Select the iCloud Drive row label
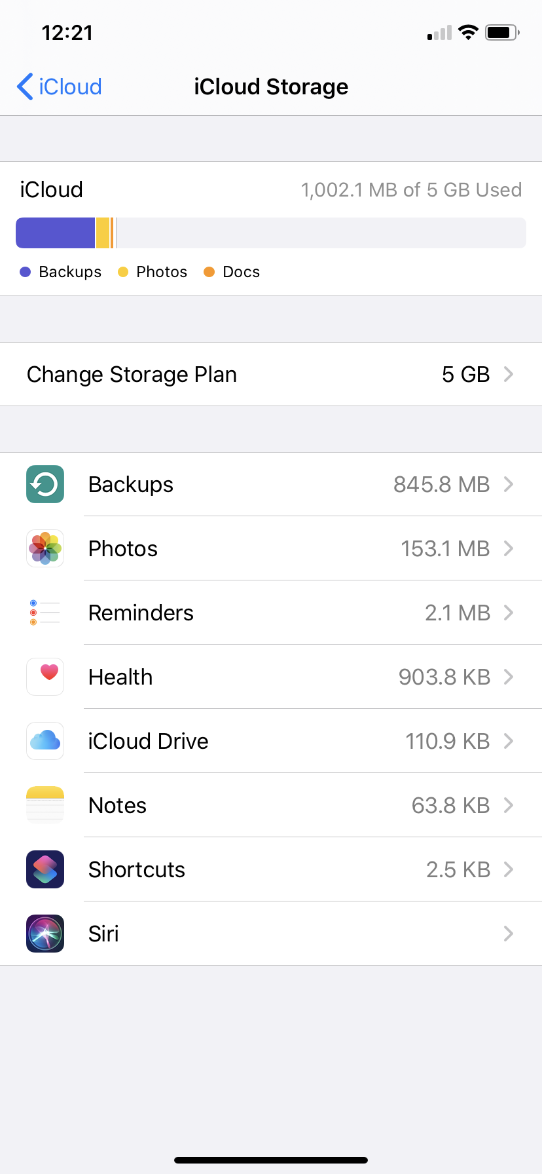Viewport: 542px width, 1174px height. 149,741
